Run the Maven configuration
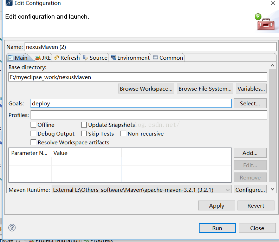The height and width of the screenshot is (242, 279). coord(217,228)
